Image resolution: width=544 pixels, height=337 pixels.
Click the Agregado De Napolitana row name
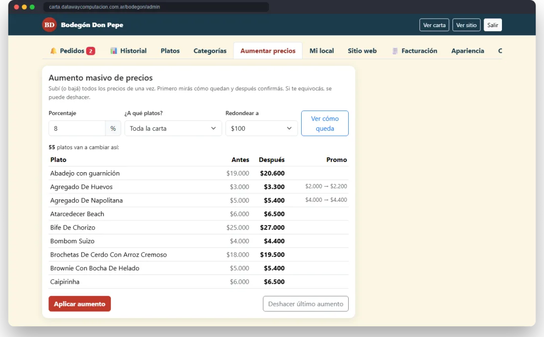click(87, 200)
